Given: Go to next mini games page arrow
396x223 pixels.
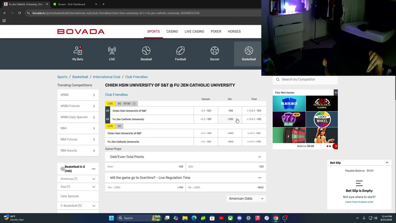Looking at the screenshot, I should 335,146.
